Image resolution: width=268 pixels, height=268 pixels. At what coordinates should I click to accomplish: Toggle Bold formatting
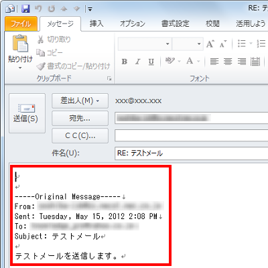tap(125, 62)
